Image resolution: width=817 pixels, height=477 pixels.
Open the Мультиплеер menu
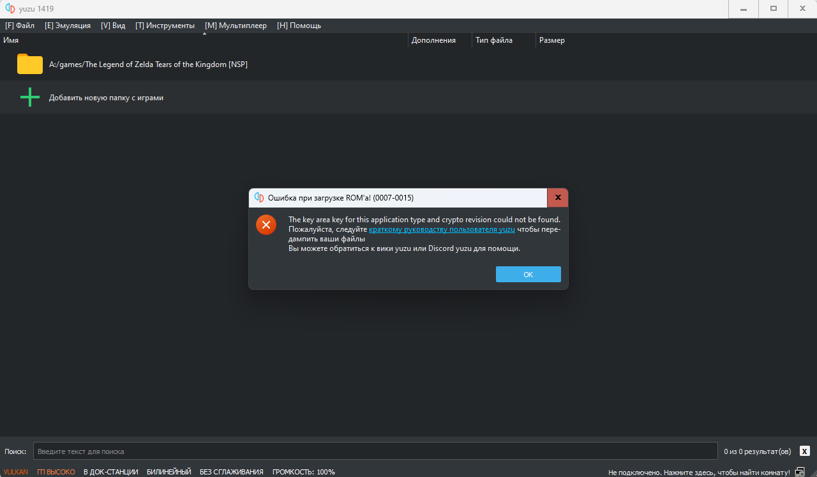coord(236,26)
